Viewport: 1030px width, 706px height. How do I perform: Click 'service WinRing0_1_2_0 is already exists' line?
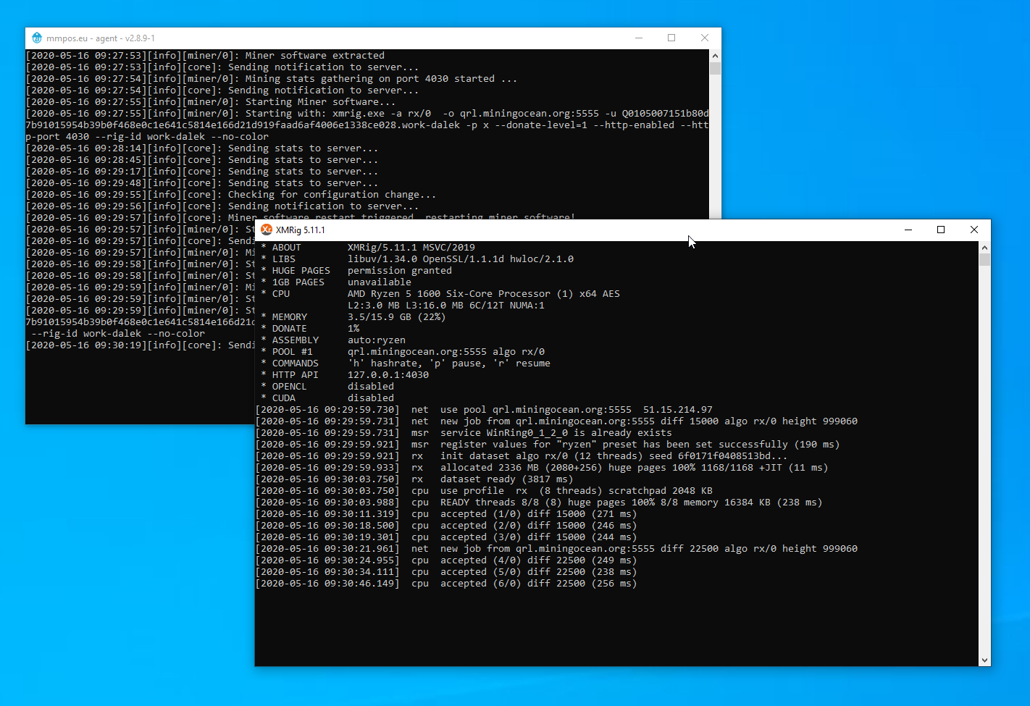(463, 432)
